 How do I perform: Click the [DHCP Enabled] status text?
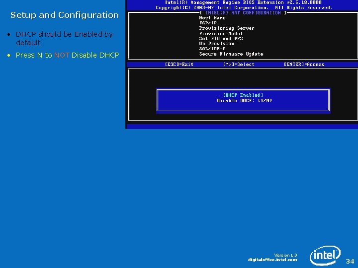(243, 95)
